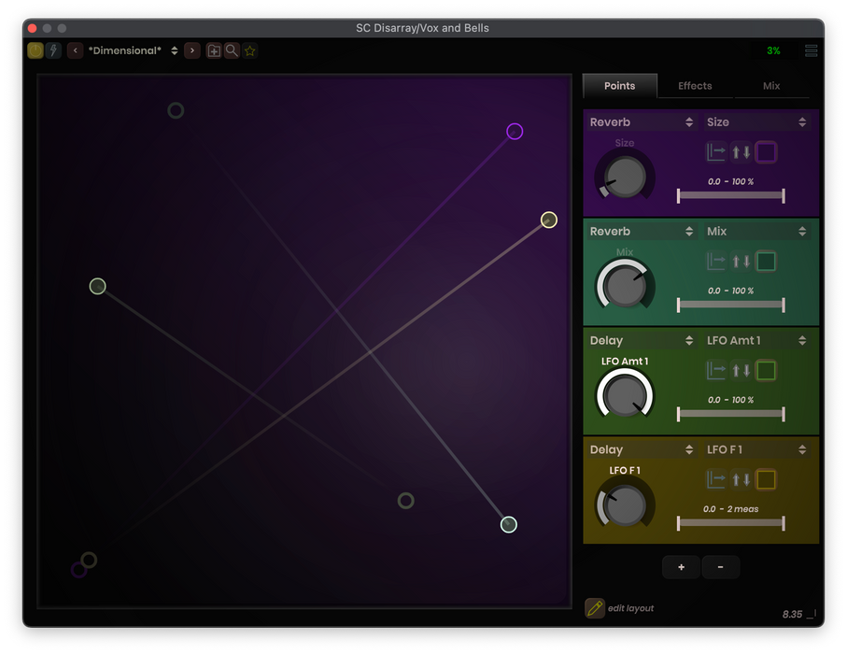Toggle the yellow power bypass button
This screenshot has height=654, width=847.
point(35,50)
